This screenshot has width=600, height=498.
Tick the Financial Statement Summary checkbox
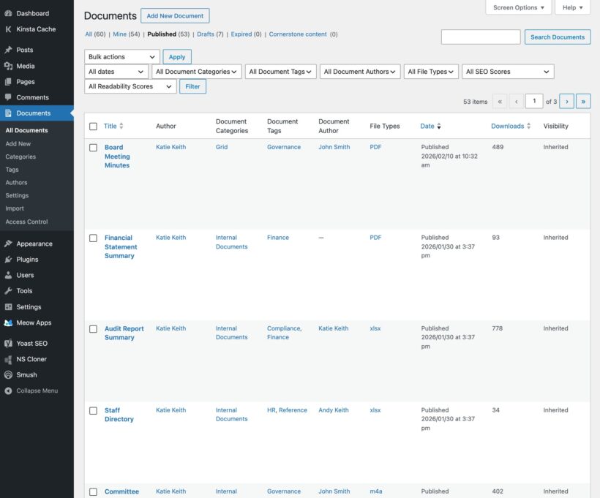point(93,238)
